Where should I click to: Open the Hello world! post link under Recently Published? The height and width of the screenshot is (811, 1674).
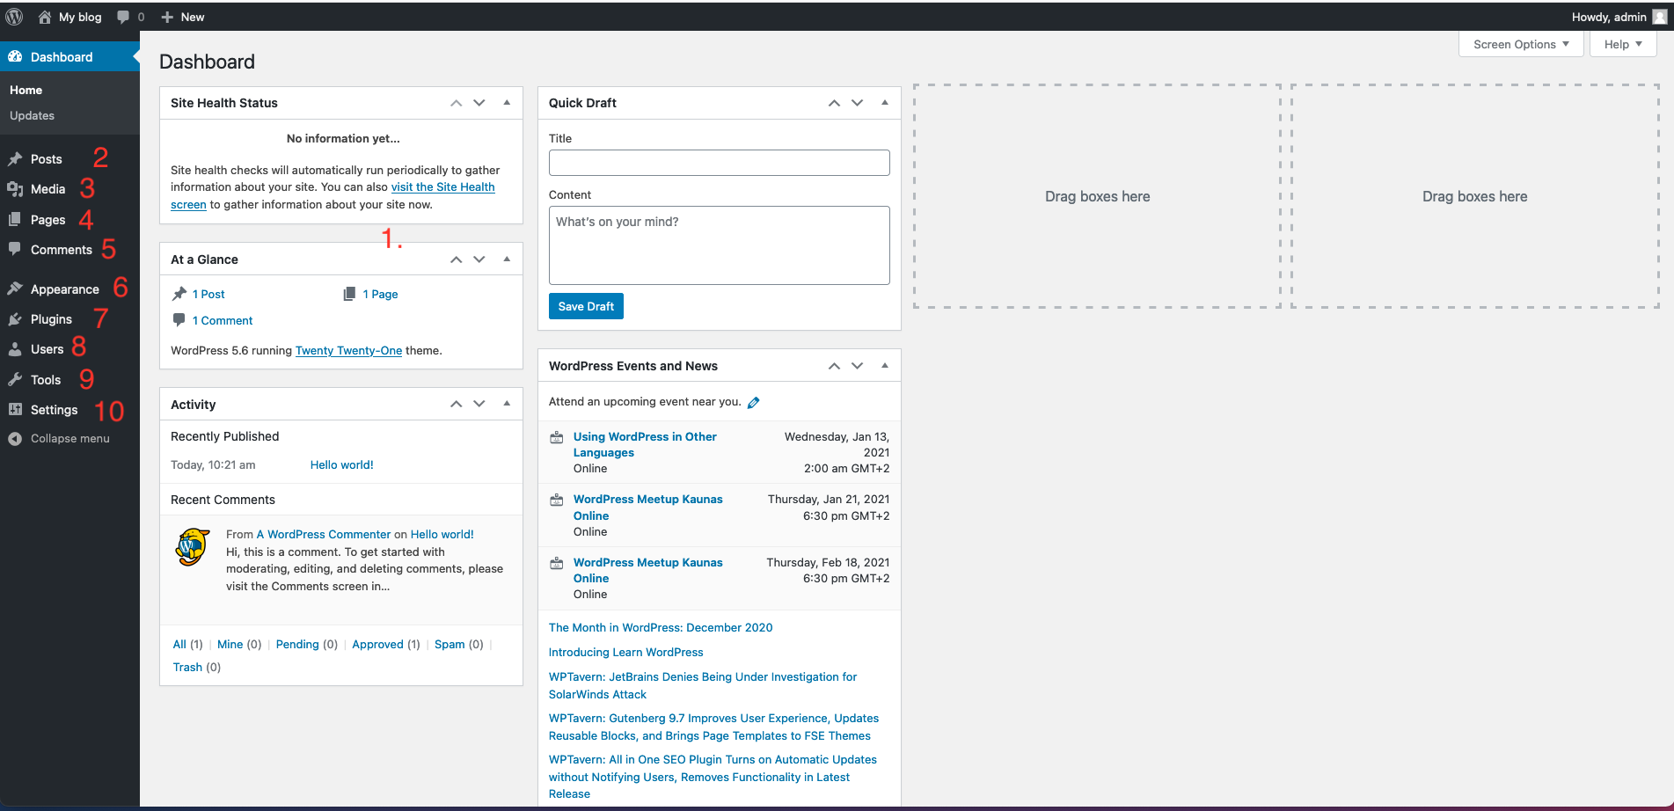tap(341, 464)
